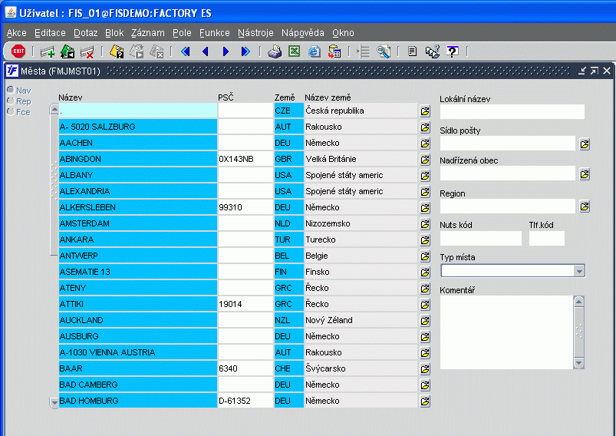Click the Sídlo pošty input field
Viewport: 616px width, 436px height.
pos(508,143)
